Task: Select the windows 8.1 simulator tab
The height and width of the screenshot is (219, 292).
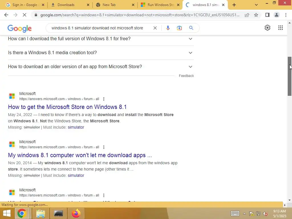Action: point(205,5)
